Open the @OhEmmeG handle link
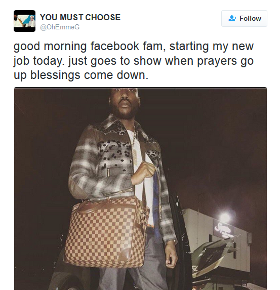This screenshot has width=280, height=290. tap(60, 27)
